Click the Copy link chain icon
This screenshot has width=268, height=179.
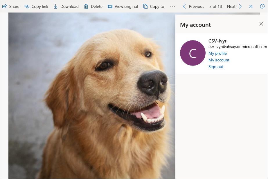click(27, 6)
